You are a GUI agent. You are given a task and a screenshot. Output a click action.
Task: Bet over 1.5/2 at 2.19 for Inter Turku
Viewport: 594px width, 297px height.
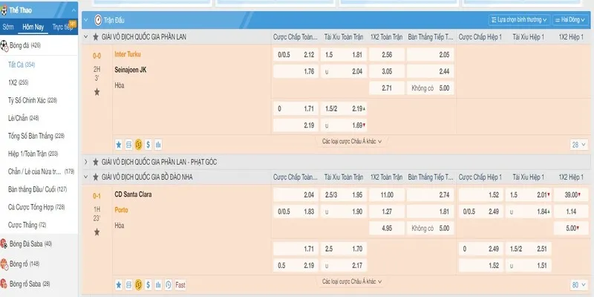344,108
